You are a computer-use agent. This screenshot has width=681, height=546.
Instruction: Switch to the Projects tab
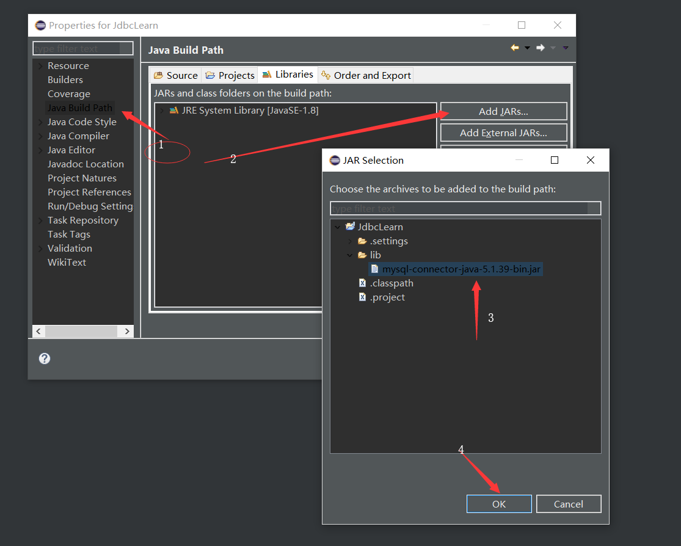point(230,76)
